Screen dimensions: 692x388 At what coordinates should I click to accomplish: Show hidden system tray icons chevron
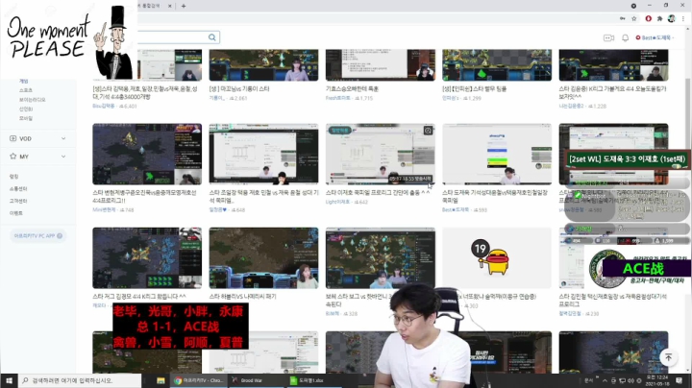coord(605,380)
